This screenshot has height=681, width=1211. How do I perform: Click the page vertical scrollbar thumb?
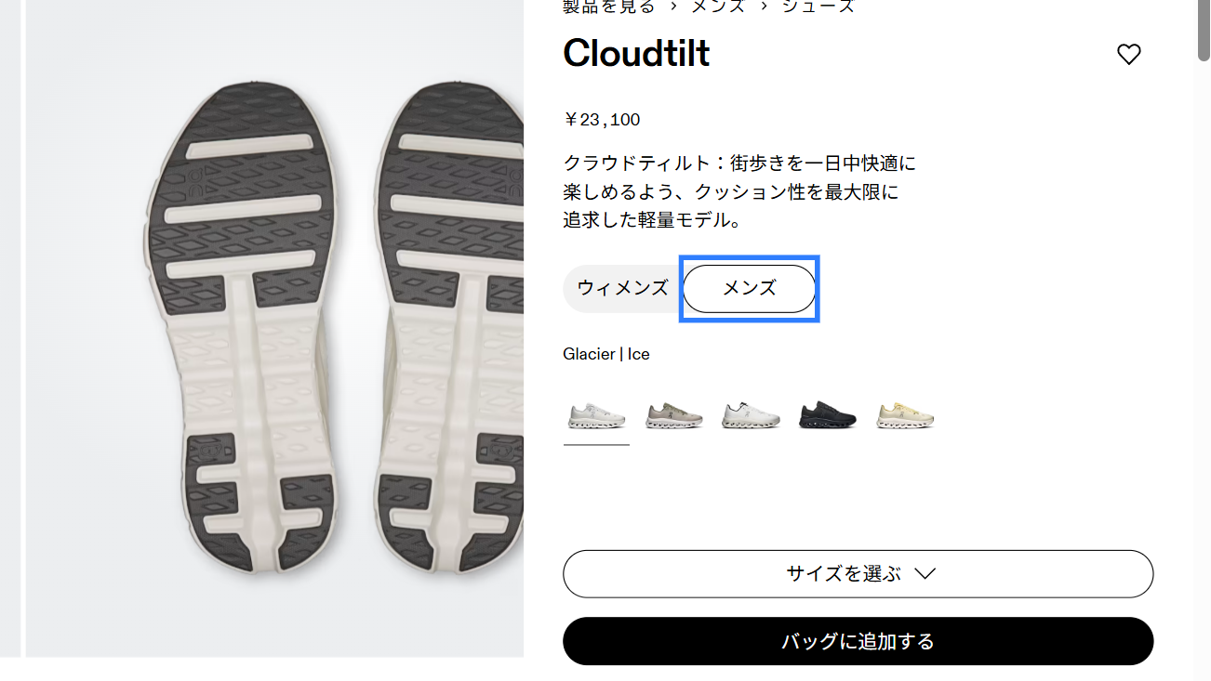tap(1203, 28)
